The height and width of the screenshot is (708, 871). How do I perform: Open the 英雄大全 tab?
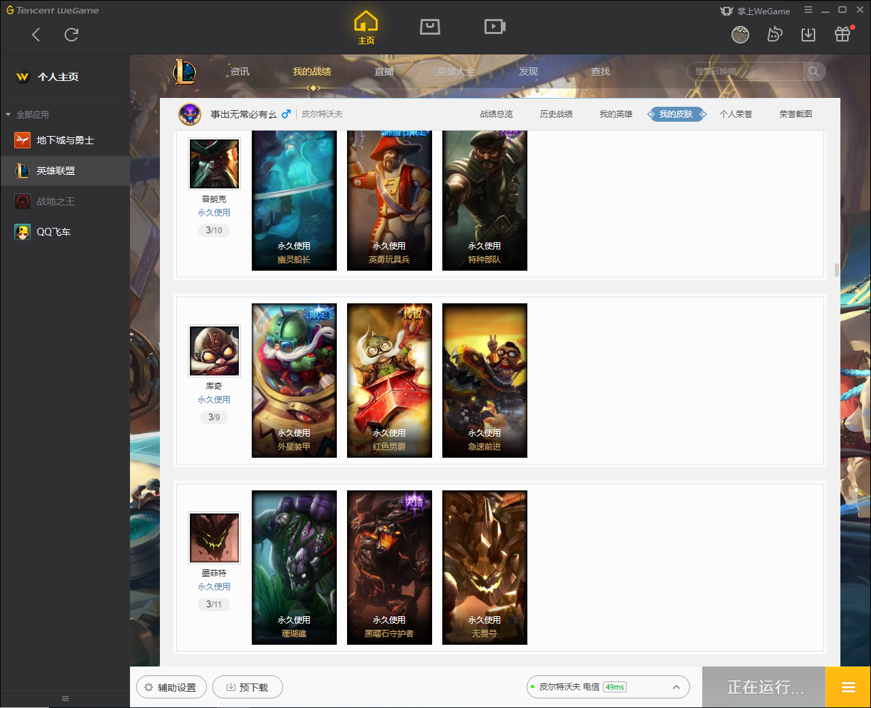(x=456, y=71)
